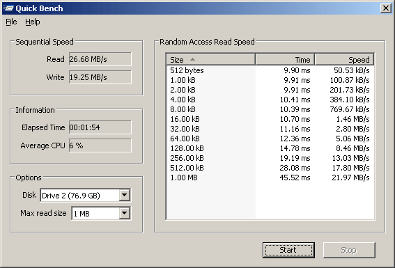
Task: Click the 50.53 kB/s speed value
Action: [x=352, y=70]
